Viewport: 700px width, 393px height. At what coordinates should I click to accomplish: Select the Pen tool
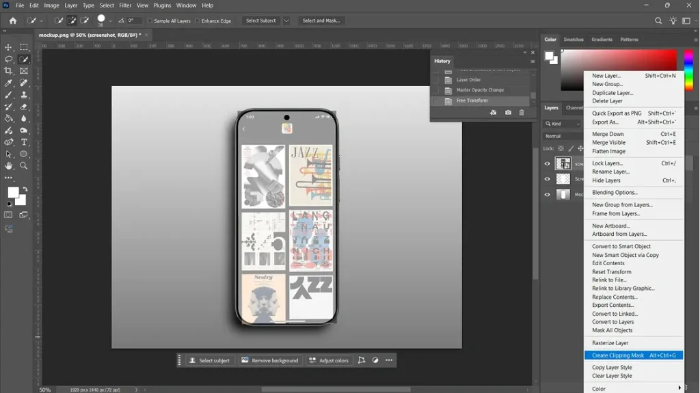pyautogui.click(x=8, y=142)
